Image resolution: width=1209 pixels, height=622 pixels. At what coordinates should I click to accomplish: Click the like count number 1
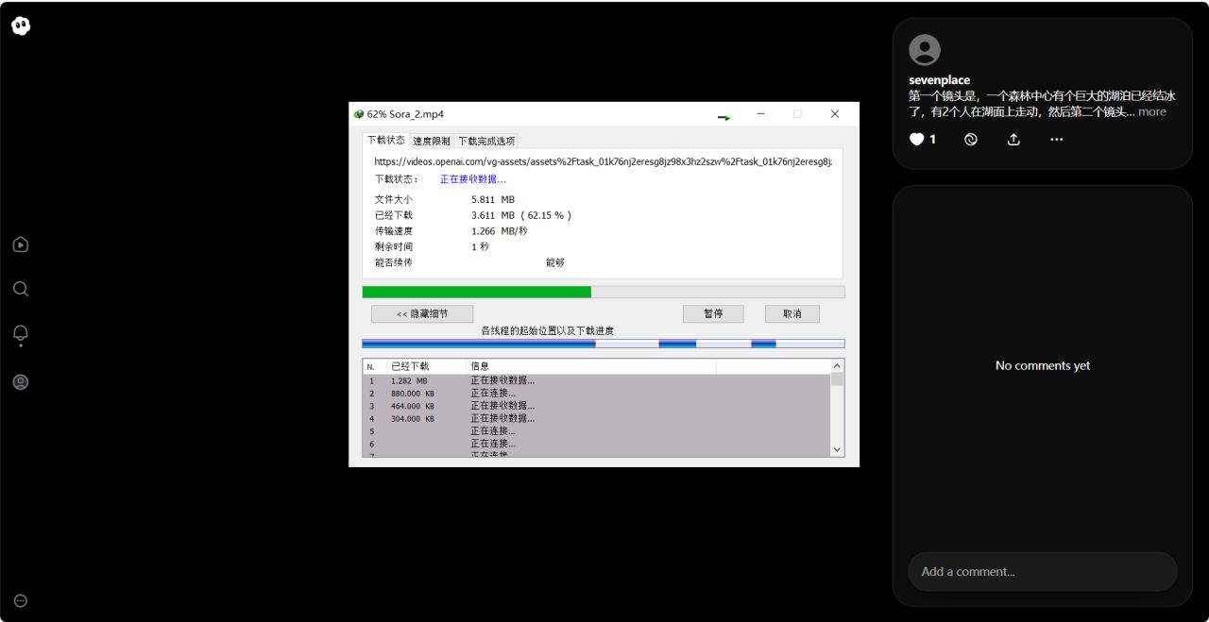coord(933,139)
